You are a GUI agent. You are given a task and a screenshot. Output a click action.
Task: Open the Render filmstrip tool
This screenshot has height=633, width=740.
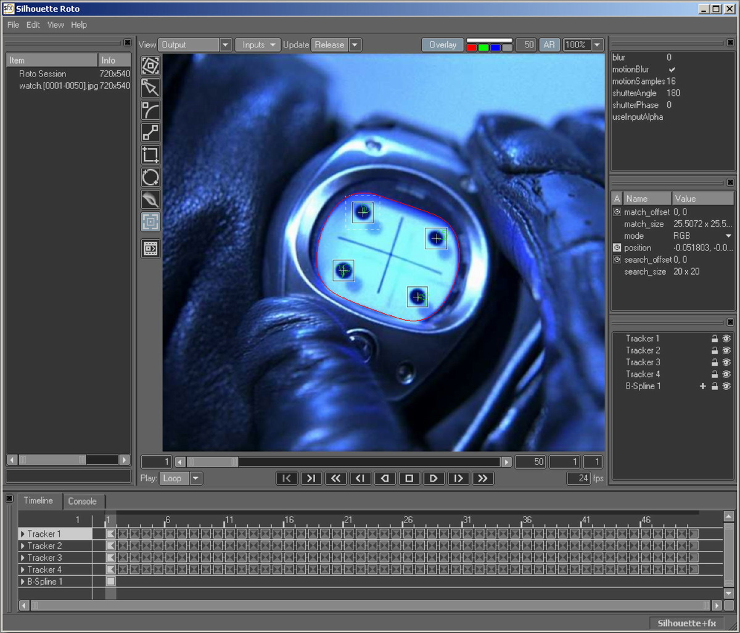(x=150, y=249)
